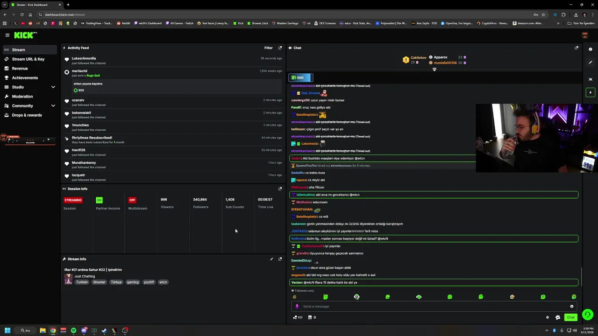Open the Windows Start menu
Image resolution: width=598 pixels, height=336 pixels.
[x=7, y=330]
